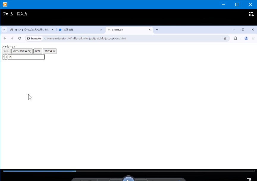The image size is (257, 181).
Task: Switch to library view icon
Action: (x=251, y=14)
